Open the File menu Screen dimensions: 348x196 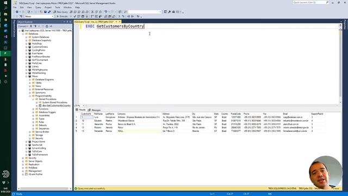click(x=15, y=7)
